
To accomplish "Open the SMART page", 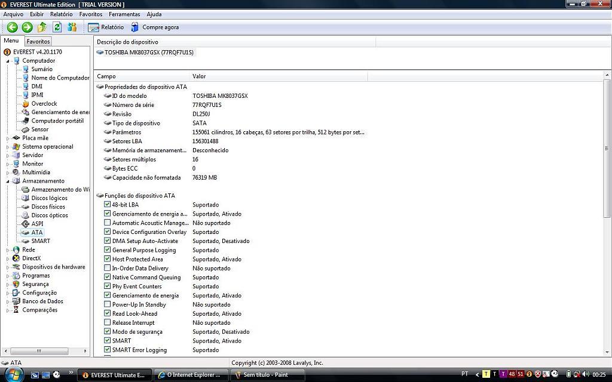I will point(41,241).
